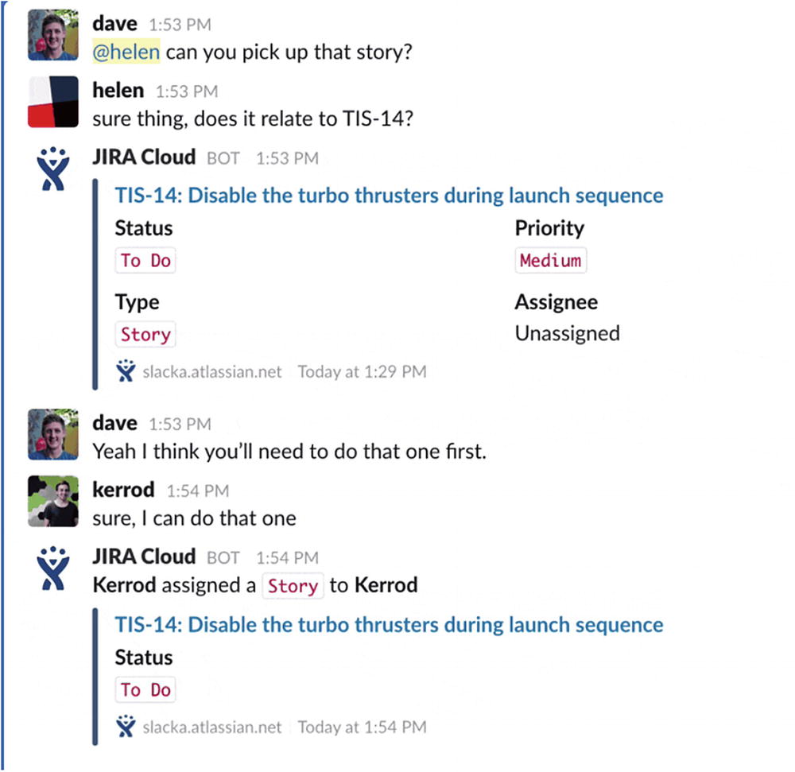The width and height of the screenshot is (795, 772).
Task: Click the Story tag in the "Kerrod assigned" message
Action: [x=293, y=587]
